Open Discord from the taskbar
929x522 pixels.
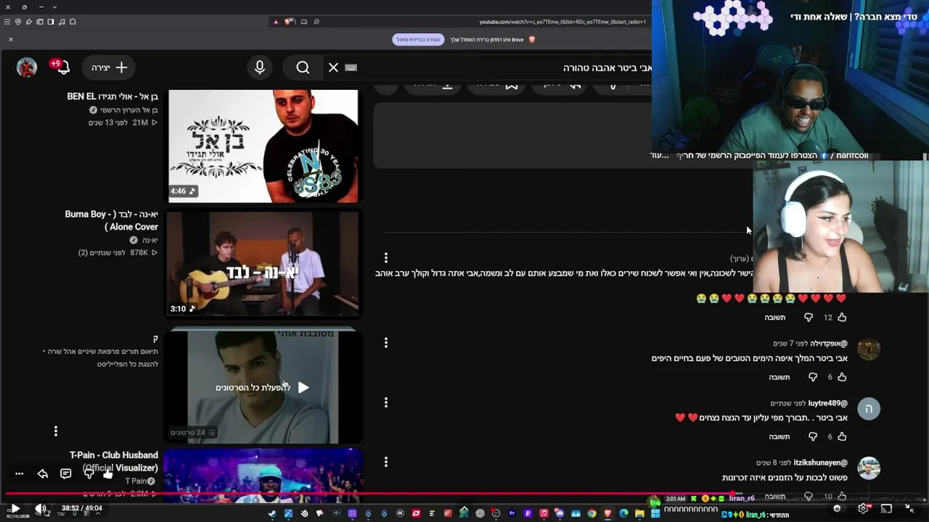pyautogui.click(x=560, y=513)
